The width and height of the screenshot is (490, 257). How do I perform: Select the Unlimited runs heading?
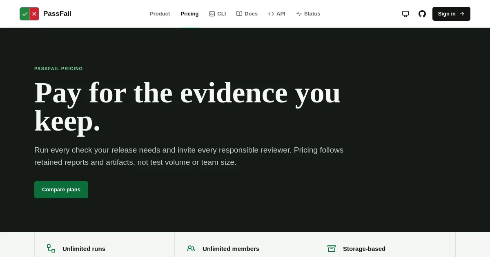84,248
